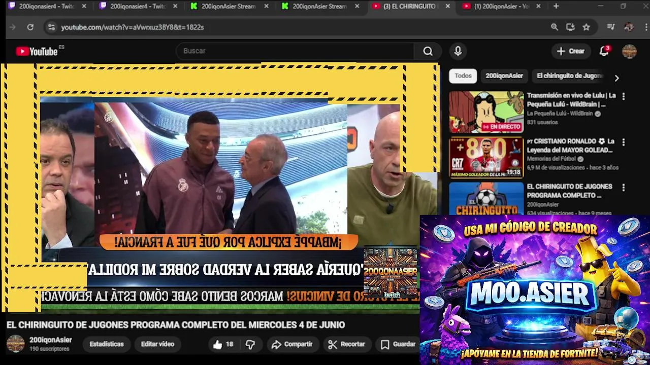Click "La Pequeña Lulú - WildBrain" channel name
Viewport: 650px width, 365px height.
coord(560,114)
